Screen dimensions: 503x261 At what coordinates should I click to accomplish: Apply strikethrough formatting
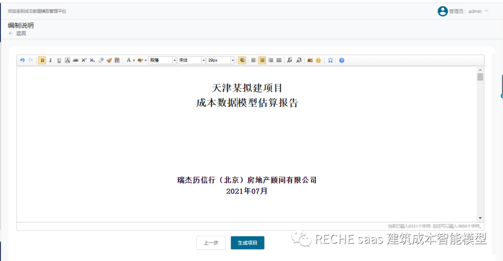tap(75, 60)
